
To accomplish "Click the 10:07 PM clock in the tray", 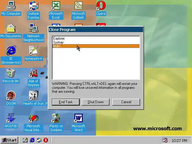I will pyautogui.click(x=179, y=140).
